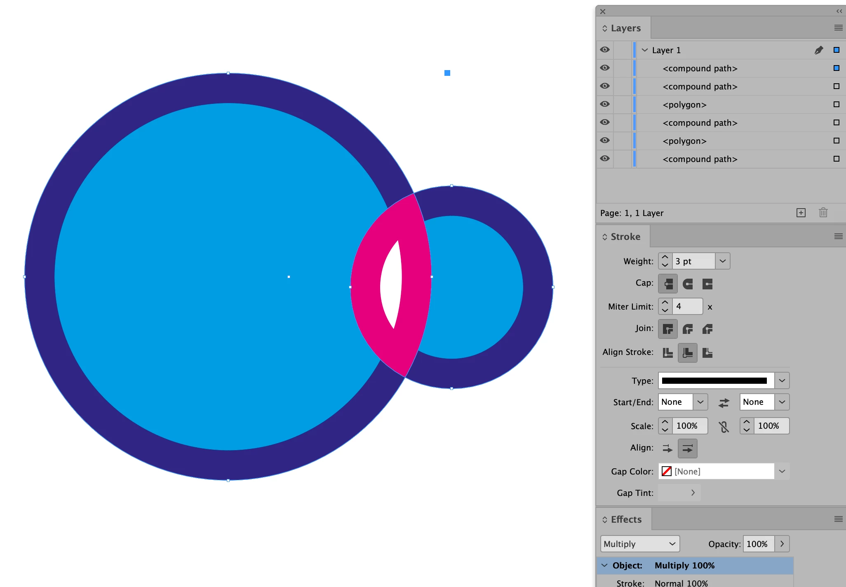Click the delete layer trash icon
Screen dimensions: 846x587
823,213
